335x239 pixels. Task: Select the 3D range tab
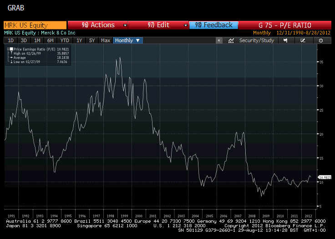click(x=24, y=40)
